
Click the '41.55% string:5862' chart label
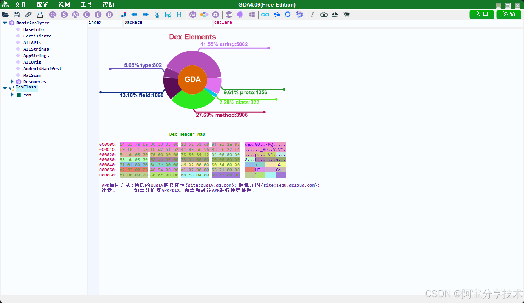pyautogui.click(x=224, y=44)
